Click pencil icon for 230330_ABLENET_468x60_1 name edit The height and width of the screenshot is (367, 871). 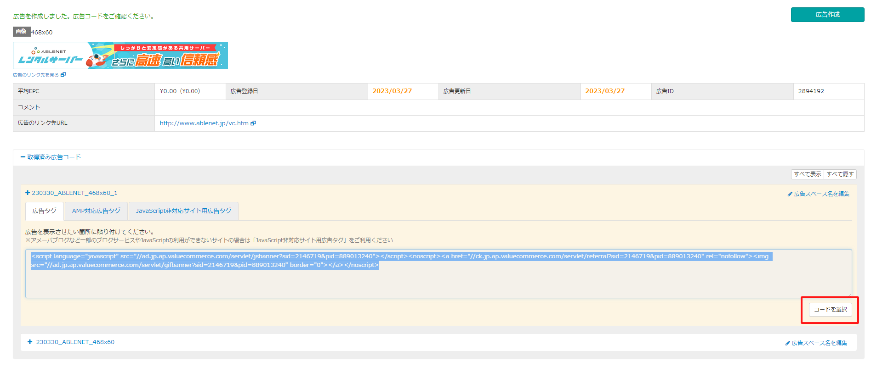[790, 194]
